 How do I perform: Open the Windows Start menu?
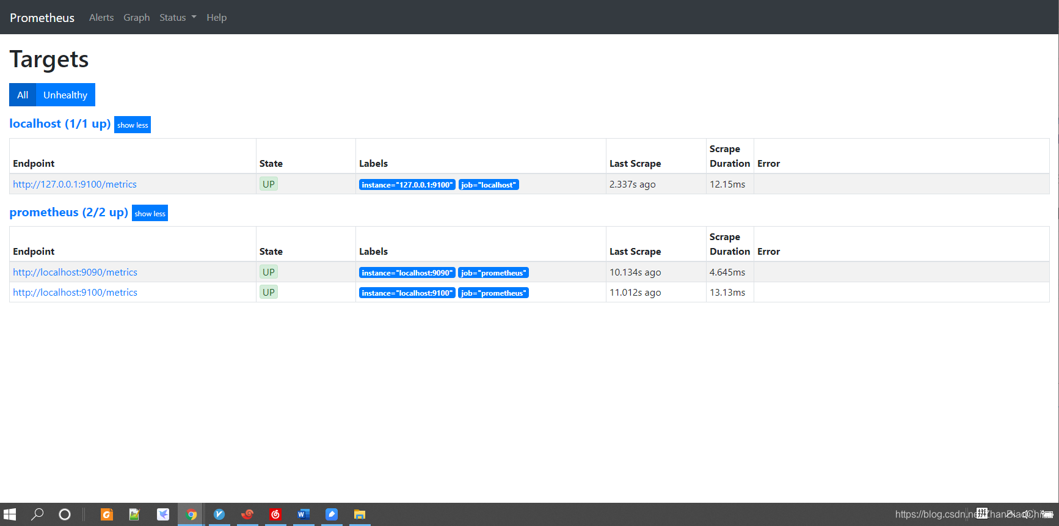10,514
